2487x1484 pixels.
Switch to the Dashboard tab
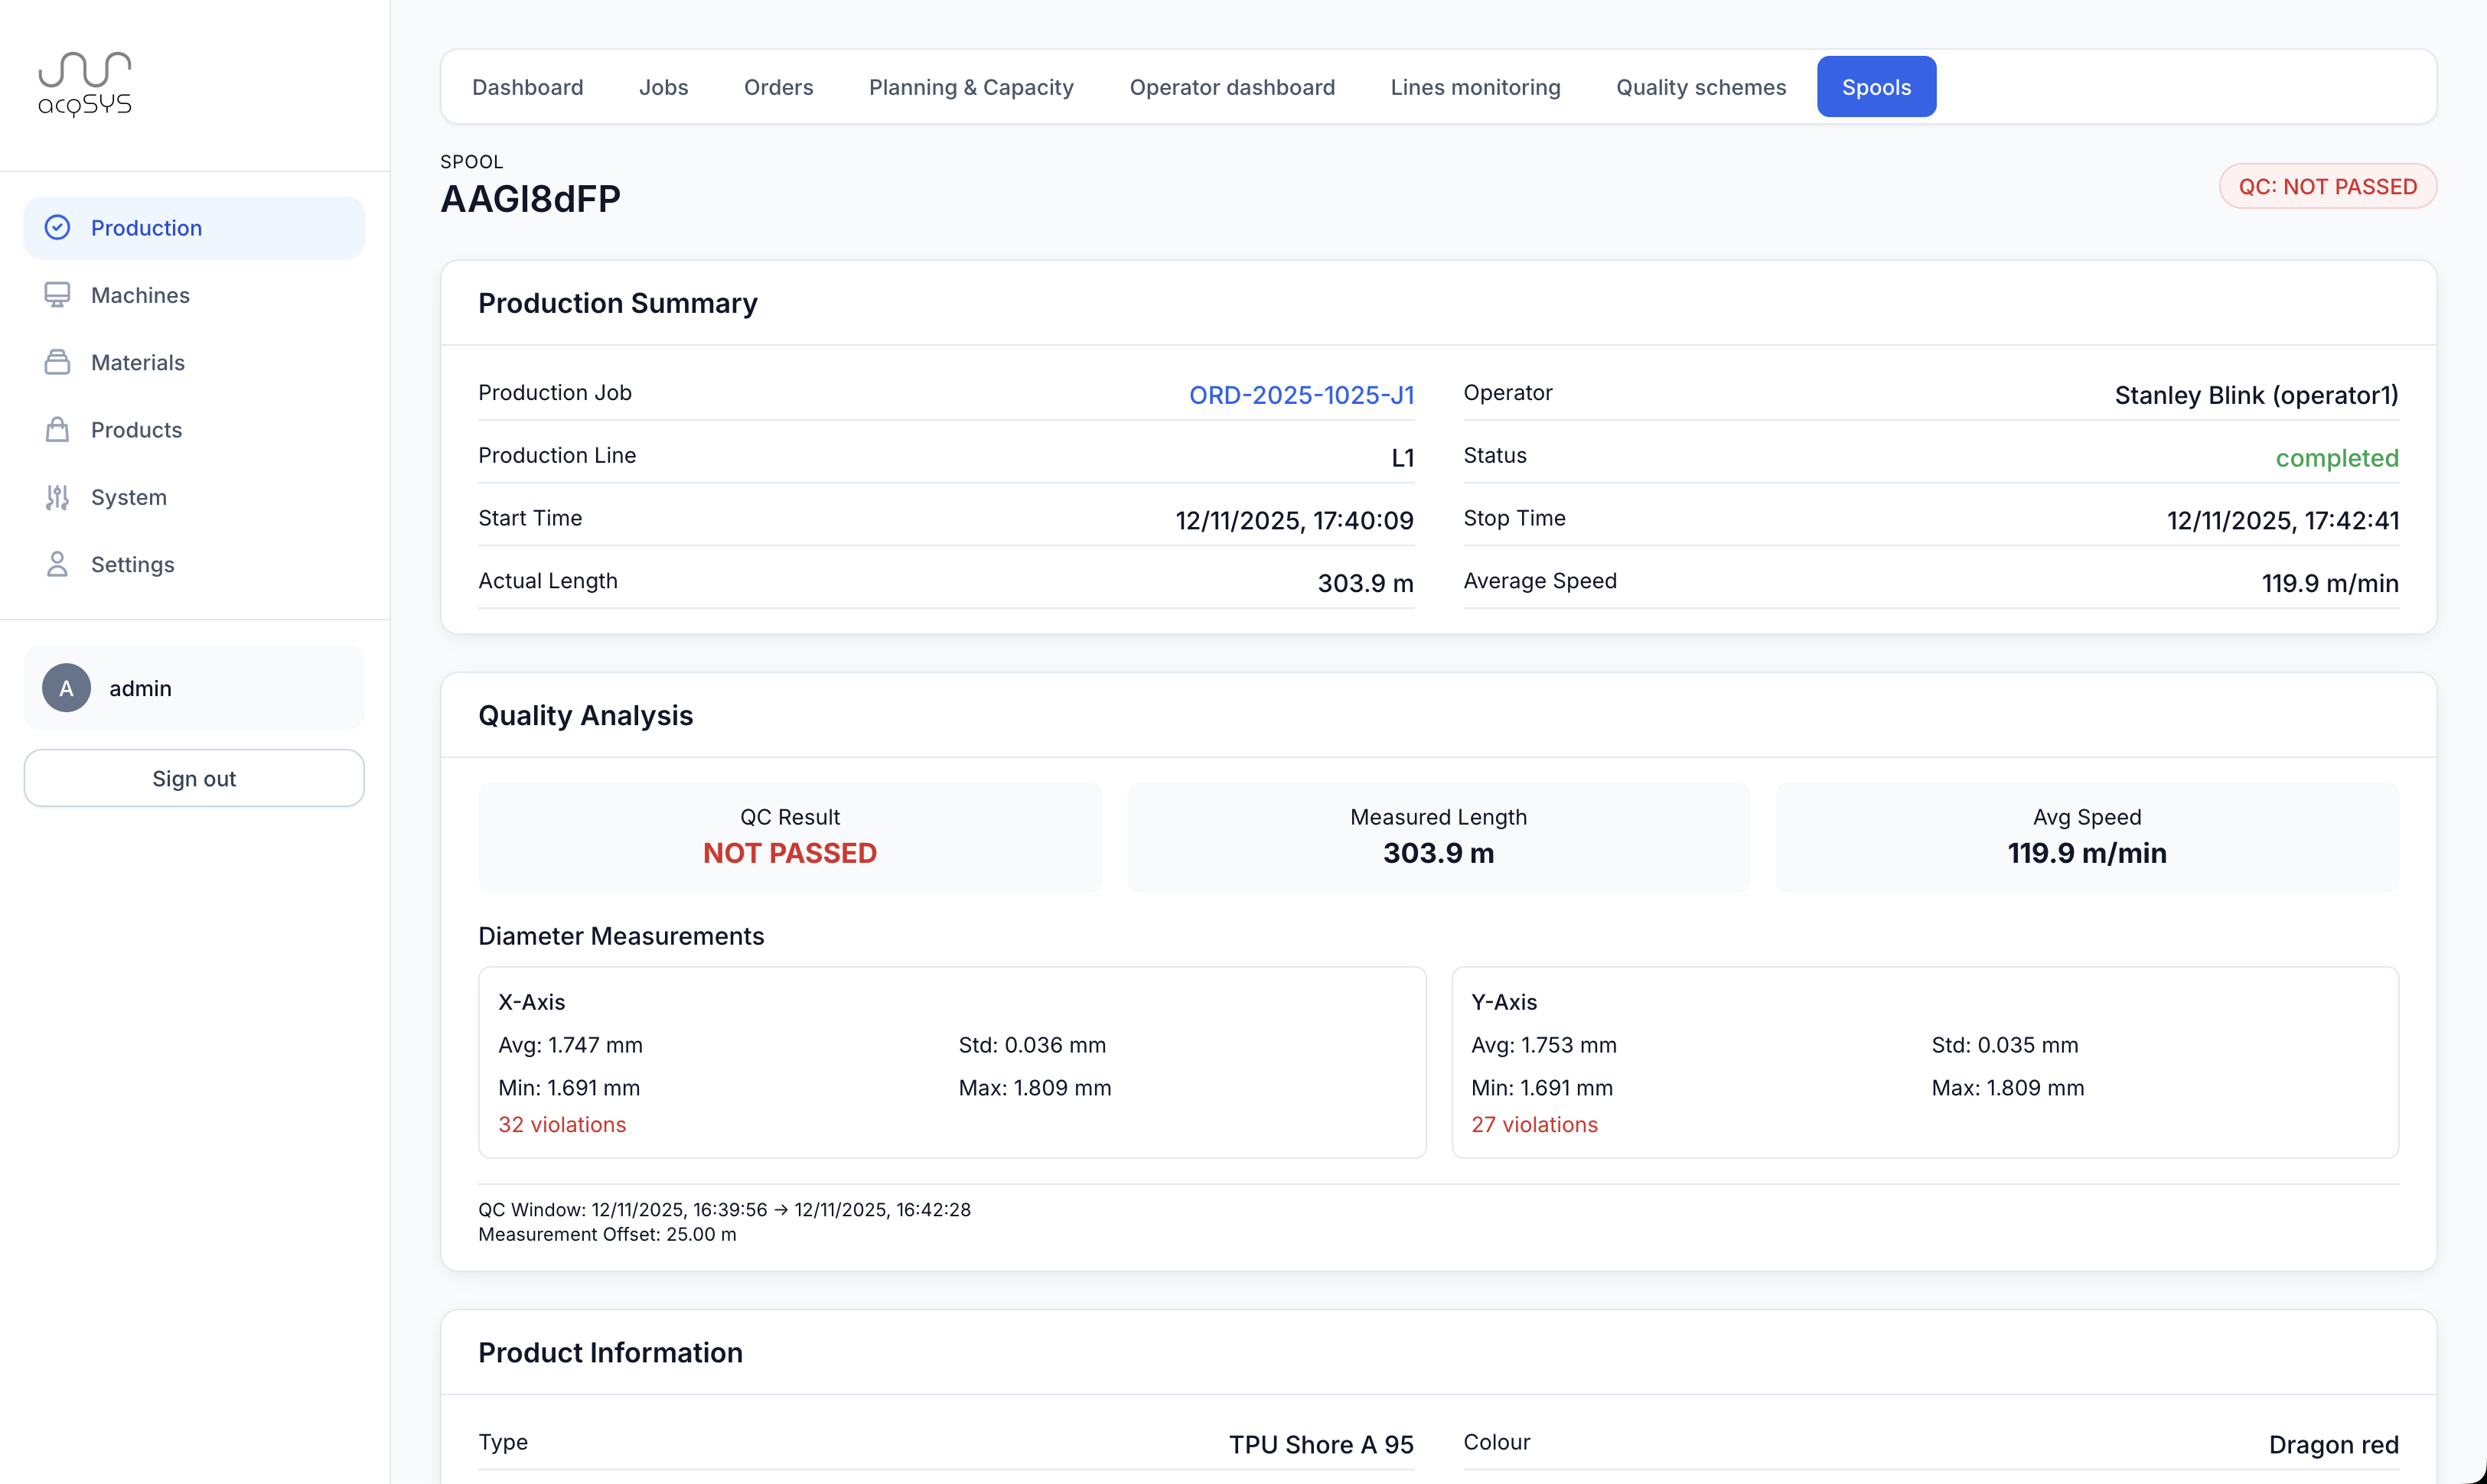527,87
